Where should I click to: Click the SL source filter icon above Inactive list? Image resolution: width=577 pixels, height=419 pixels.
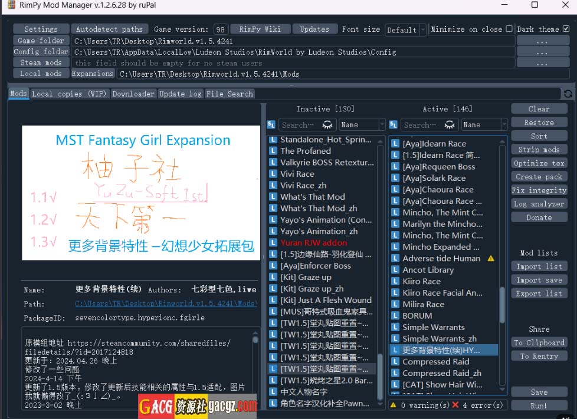click(x=271, y=124)
